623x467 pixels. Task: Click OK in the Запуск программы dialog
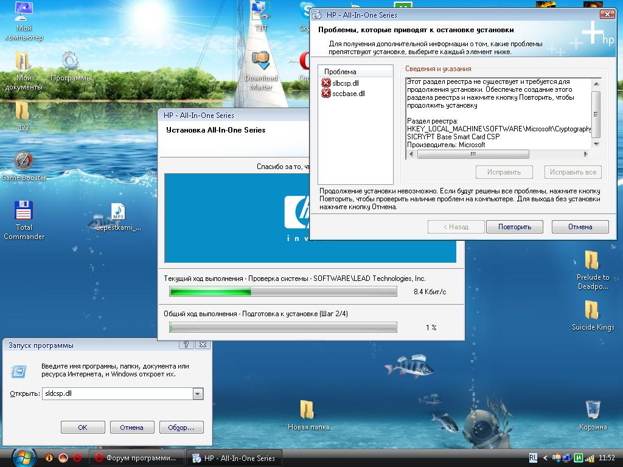click(83, 427)
